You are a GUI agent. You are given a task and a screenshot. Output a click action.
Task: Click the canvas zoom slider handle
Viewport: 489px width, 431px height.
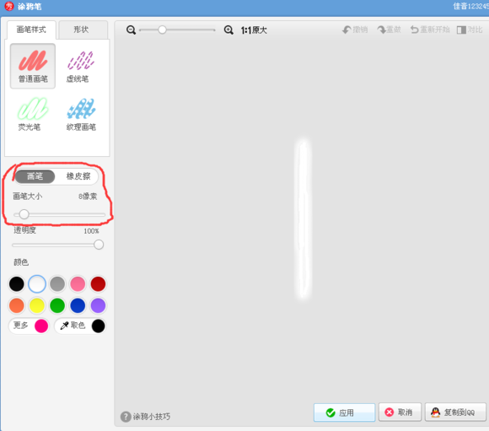162,30
